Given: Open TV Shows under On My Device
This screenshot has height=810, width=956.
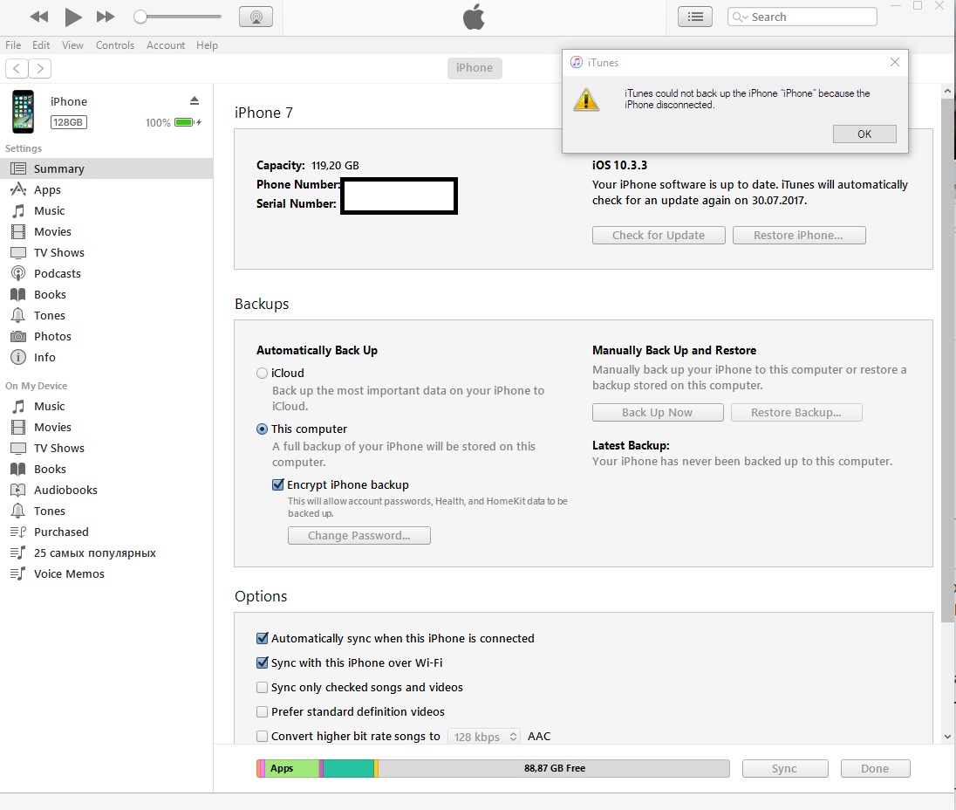Looking at the screenshot, I should [106, 449].
